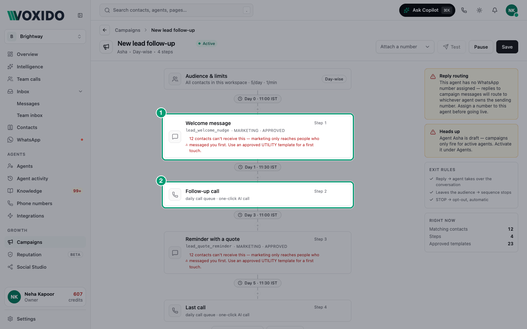Open Ask Copilot
Screen dimensions: 527x329
[427, 10]
